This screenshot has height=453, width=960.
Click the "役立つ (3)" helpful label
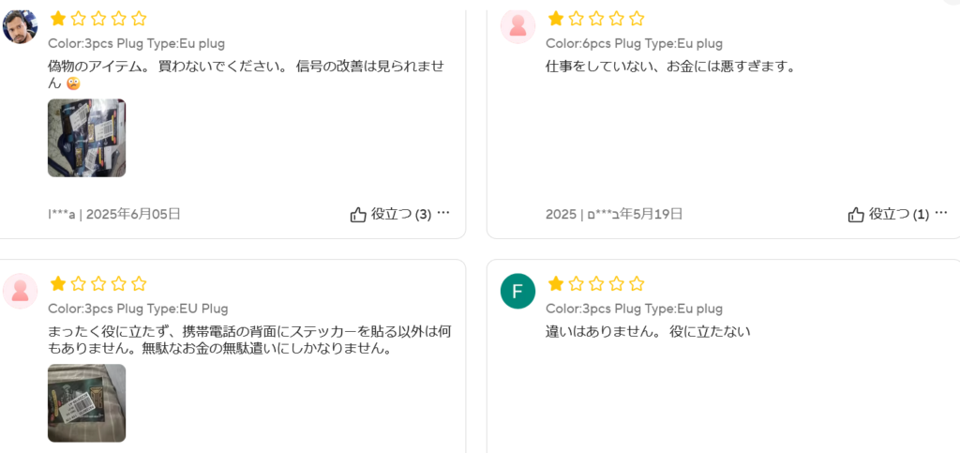(x=401, y=214)
